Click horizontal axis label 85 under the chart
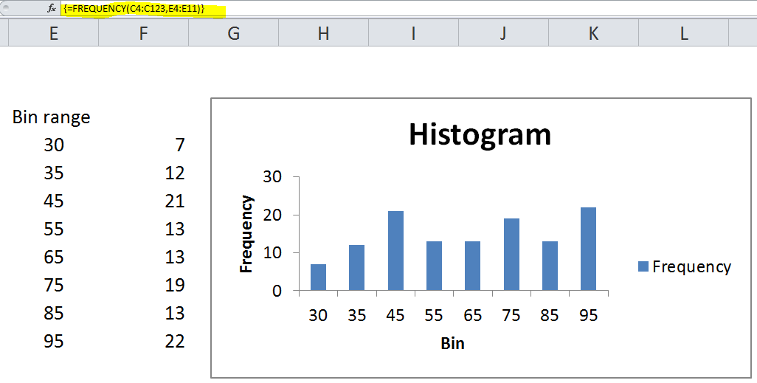757x383 pixels. [x=550, y=315]
